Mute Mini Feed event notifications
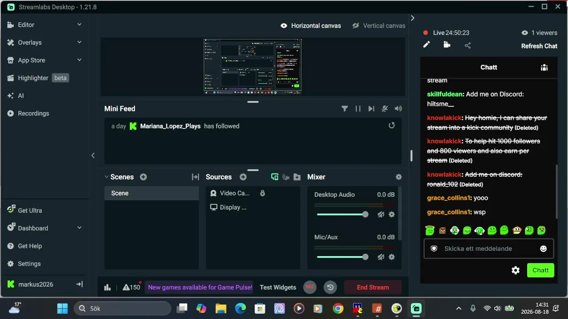This screenshot has height=319, width=568. pyautogui.click(x=385, y=109)
